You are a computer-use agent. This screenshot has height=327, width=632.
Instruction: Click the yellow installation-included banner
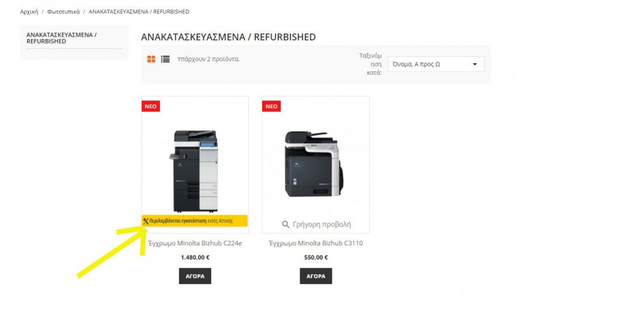pyautogui.click(x=195, y=221)
